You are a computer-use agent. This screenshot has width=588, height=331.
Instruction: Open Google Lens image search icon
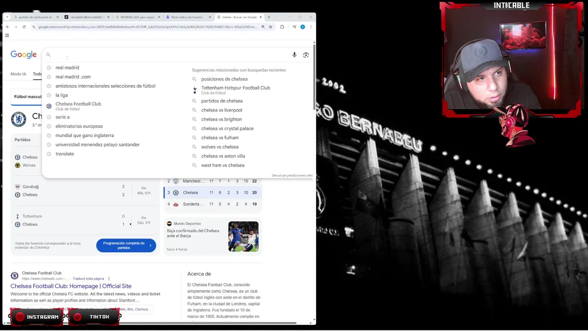[x=306, y=55]
